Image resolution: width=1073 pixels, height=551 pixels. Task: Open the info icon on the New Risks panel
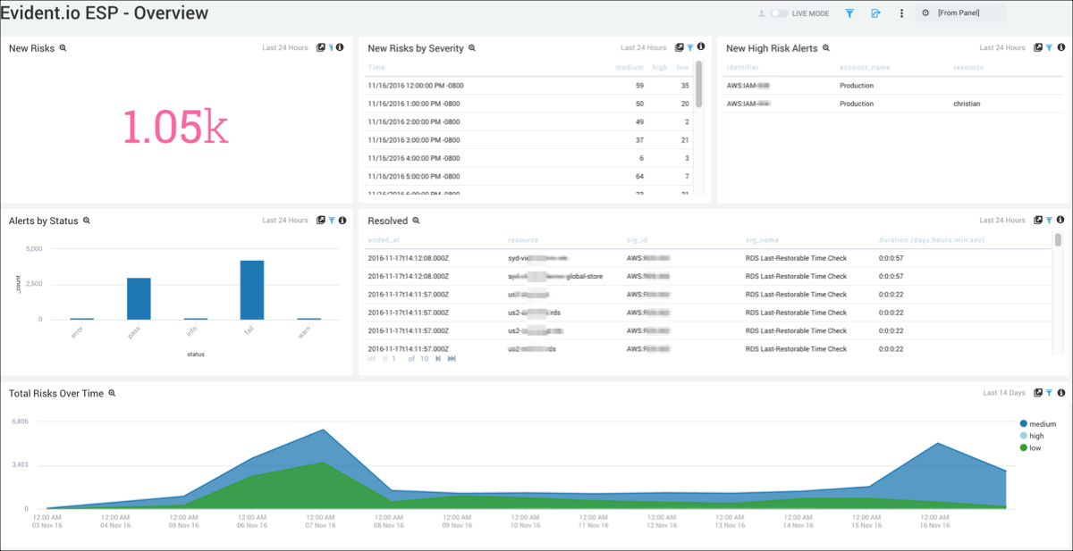click(x=340, y=47)
